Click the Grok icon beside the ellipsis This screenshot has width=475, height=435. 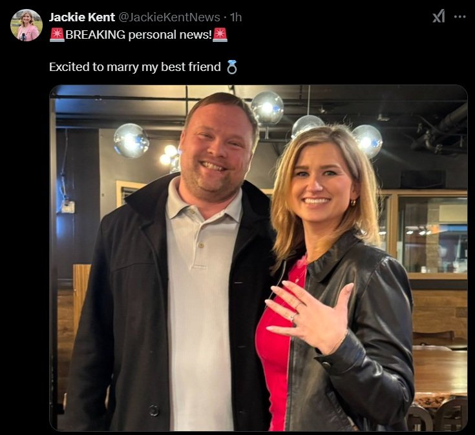click(x=439, y=16)
